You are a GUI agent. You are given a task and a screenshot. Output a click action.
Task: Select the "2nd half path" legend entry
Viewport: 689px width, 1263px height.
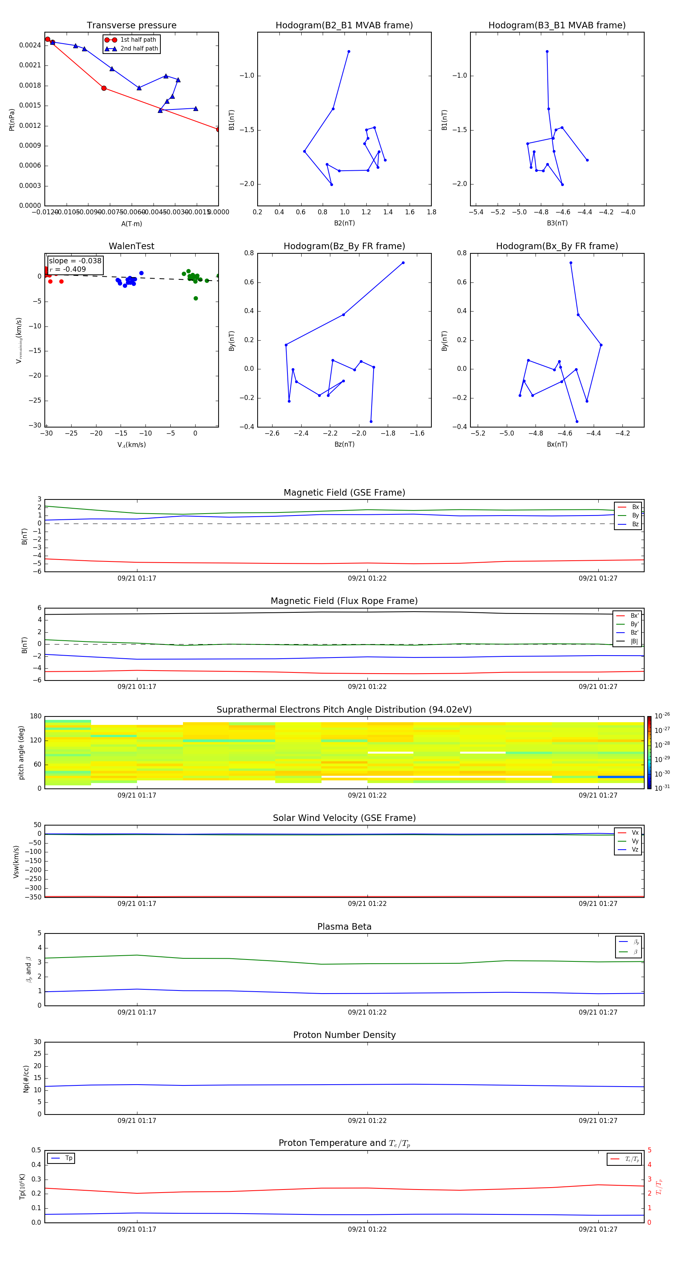tap(131, 49)
